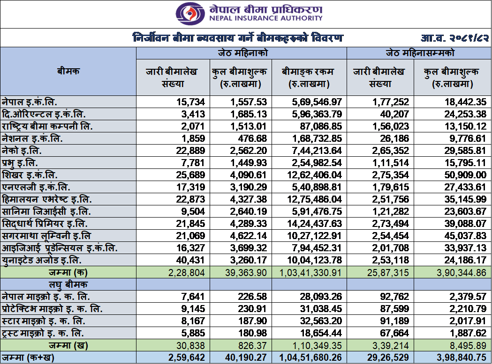Select row हिमालयन एभरेष्ट इ.लि.
The height and width of the screenshot is (364, 492).
(x=246, y=199)
